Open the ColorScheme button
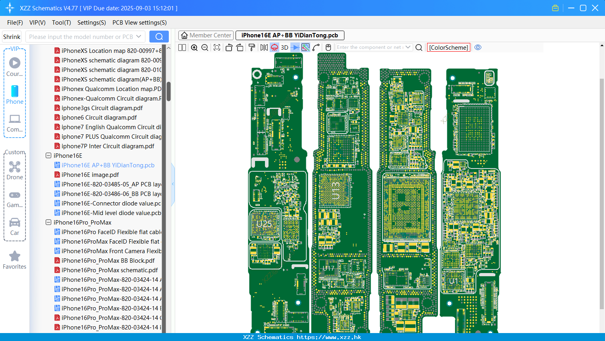Image resolution: width=605 pixels, height=341 pixels. click(x=448, y=47)
